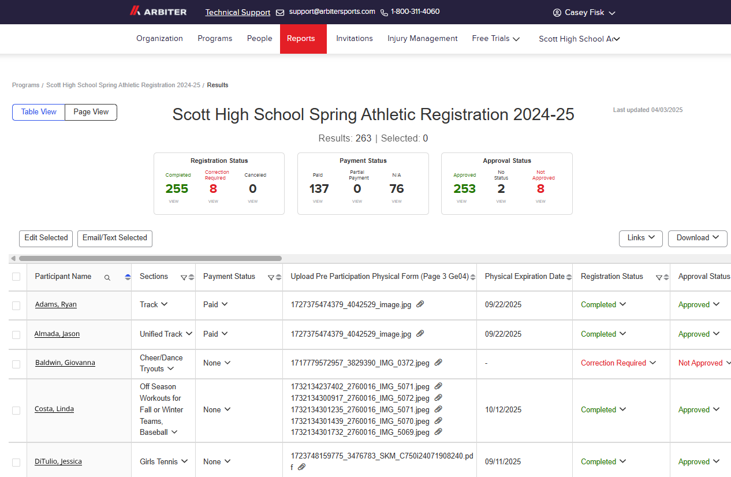Click the paperclip next to Ryan Adams's physical form

(x=420, y=304)
